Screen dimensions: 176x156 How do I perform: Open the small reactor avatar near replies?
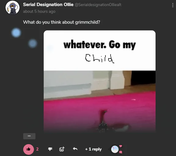pos(115,149)
